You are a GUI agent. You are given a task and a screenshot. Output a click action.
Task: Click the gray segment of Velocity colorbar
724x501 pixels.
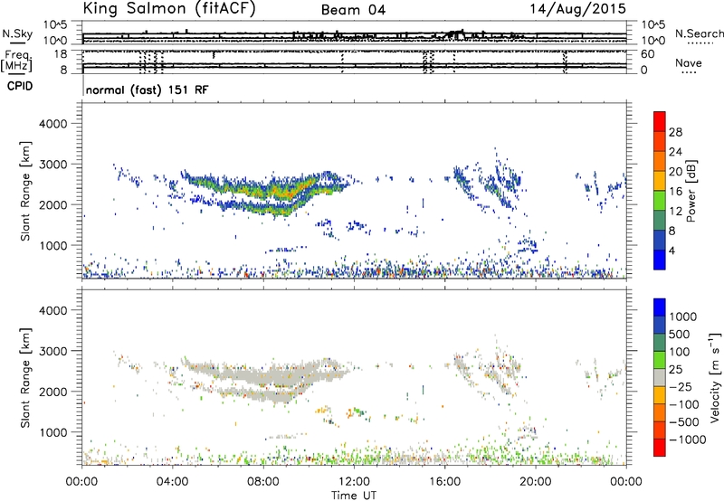pyautogui.click(x=660, y=378)
